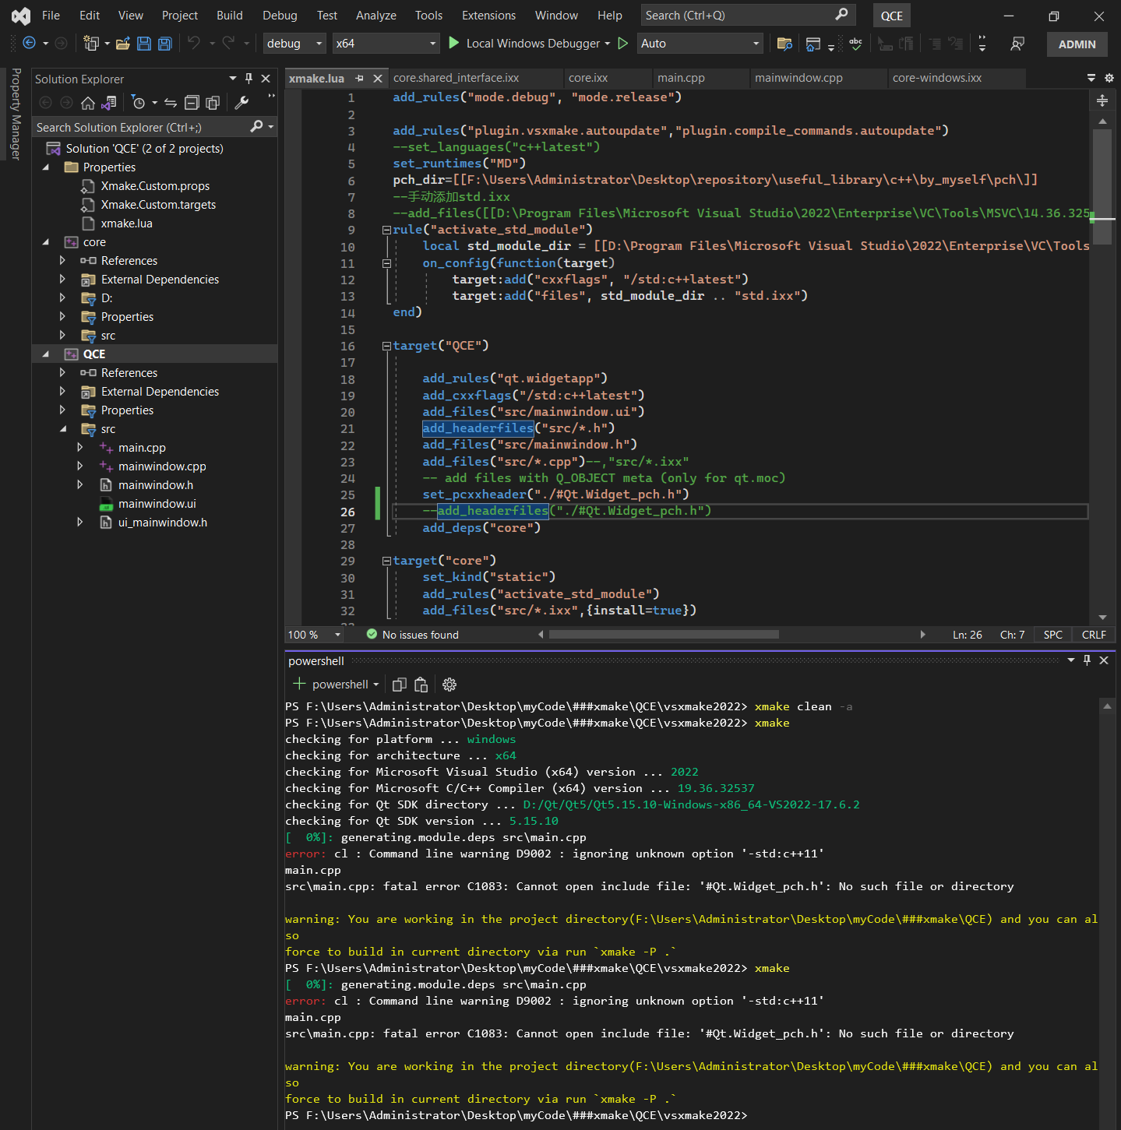
Task: Toggle auto-hide pin on Solution Explorer
Action: pyautogui.click(x=249, y=79)
